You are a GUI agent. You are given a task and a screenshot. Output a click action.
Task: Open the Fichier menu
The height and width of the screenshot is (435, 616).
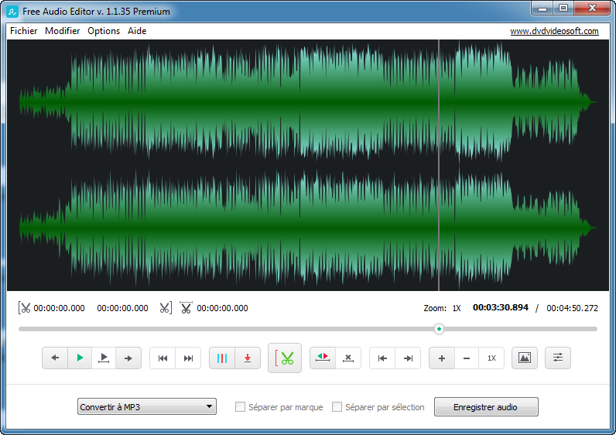pyautogui.click(x=23, y=31)
